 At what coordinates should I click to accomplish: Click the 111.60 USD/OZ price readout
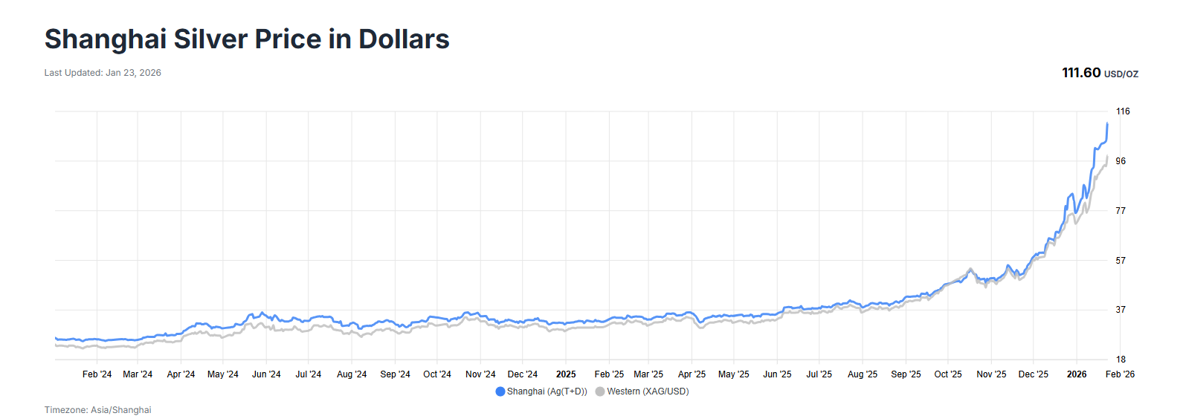click(1100, 73)
